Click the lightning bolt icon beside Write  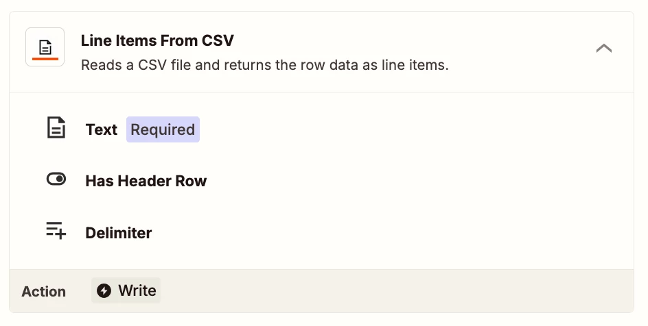click(x=104, y=290)
